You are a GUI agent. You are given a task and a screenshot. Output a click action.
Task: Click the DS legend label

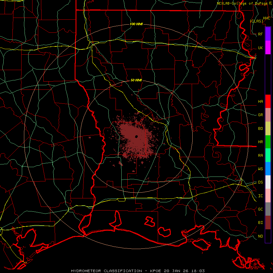pos(260,182)
